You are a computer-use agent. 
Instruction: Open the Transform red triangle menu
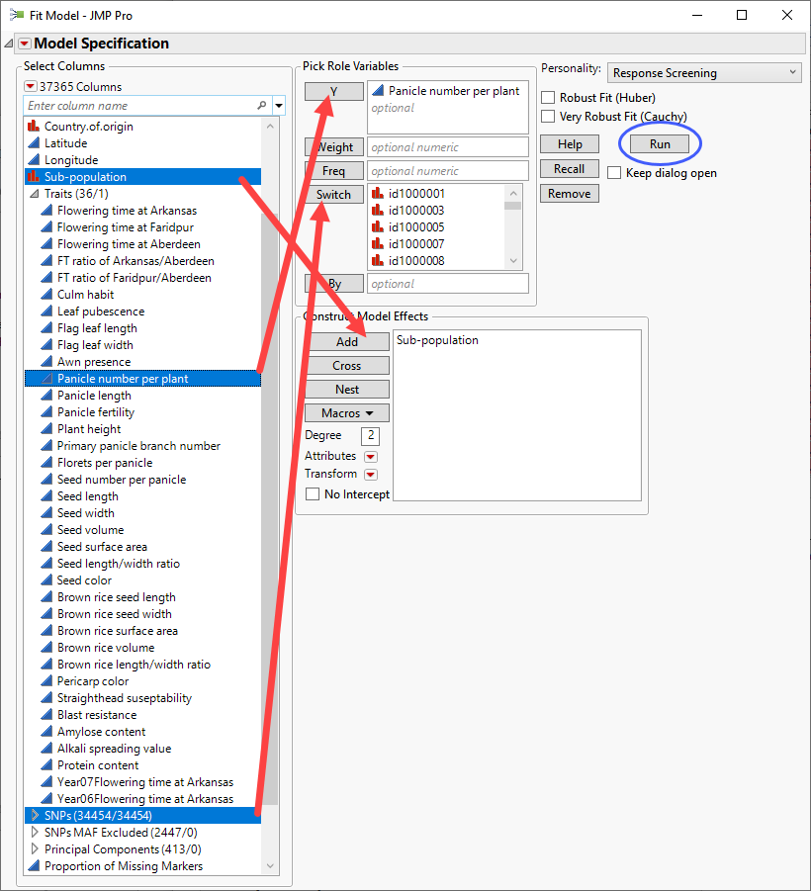pos(371,474)
